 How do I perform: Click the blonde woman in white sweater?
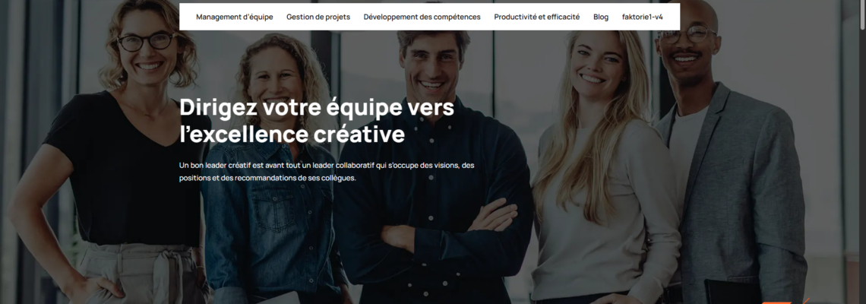pyautogui.click(x=605, y=166)
